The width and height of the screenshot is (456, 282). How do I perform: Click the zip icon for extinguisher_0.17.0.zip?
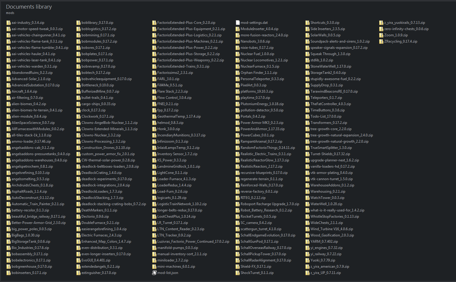(x=79, y=273)
